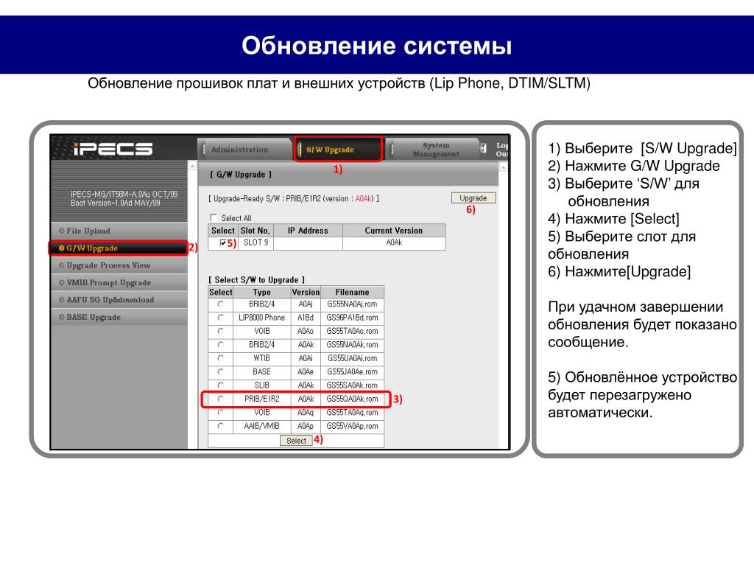Click the iPECS logo

click(x=113, y=149)
